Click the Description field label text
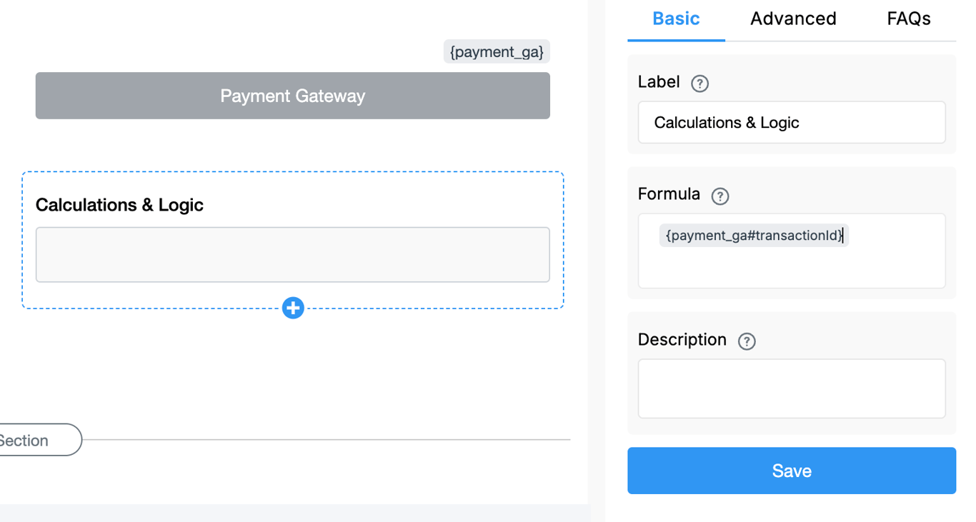976x522 pixels. [682, 340]
